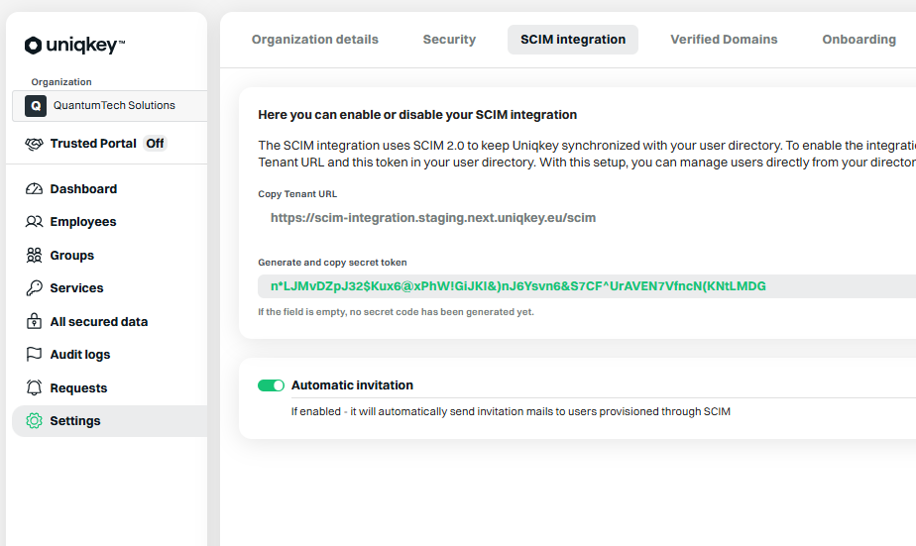The height and width of the screenshot is (546, 916).
Task: Click the 'Copy Tenant URL' label
Action: coord(297,194)
